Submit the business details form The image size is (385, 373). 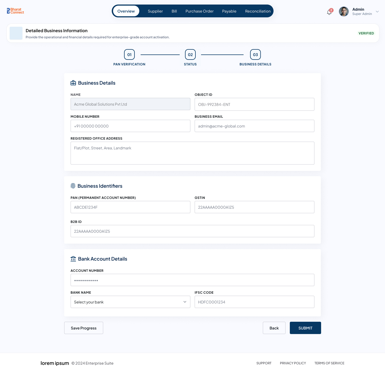[305, 328]
